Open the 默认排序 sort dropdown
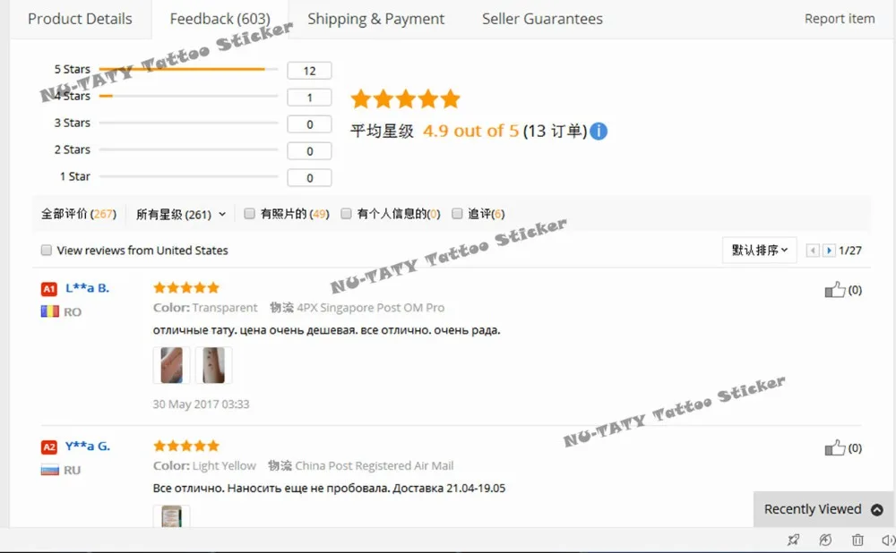896x553 pixels. (760, 250)
